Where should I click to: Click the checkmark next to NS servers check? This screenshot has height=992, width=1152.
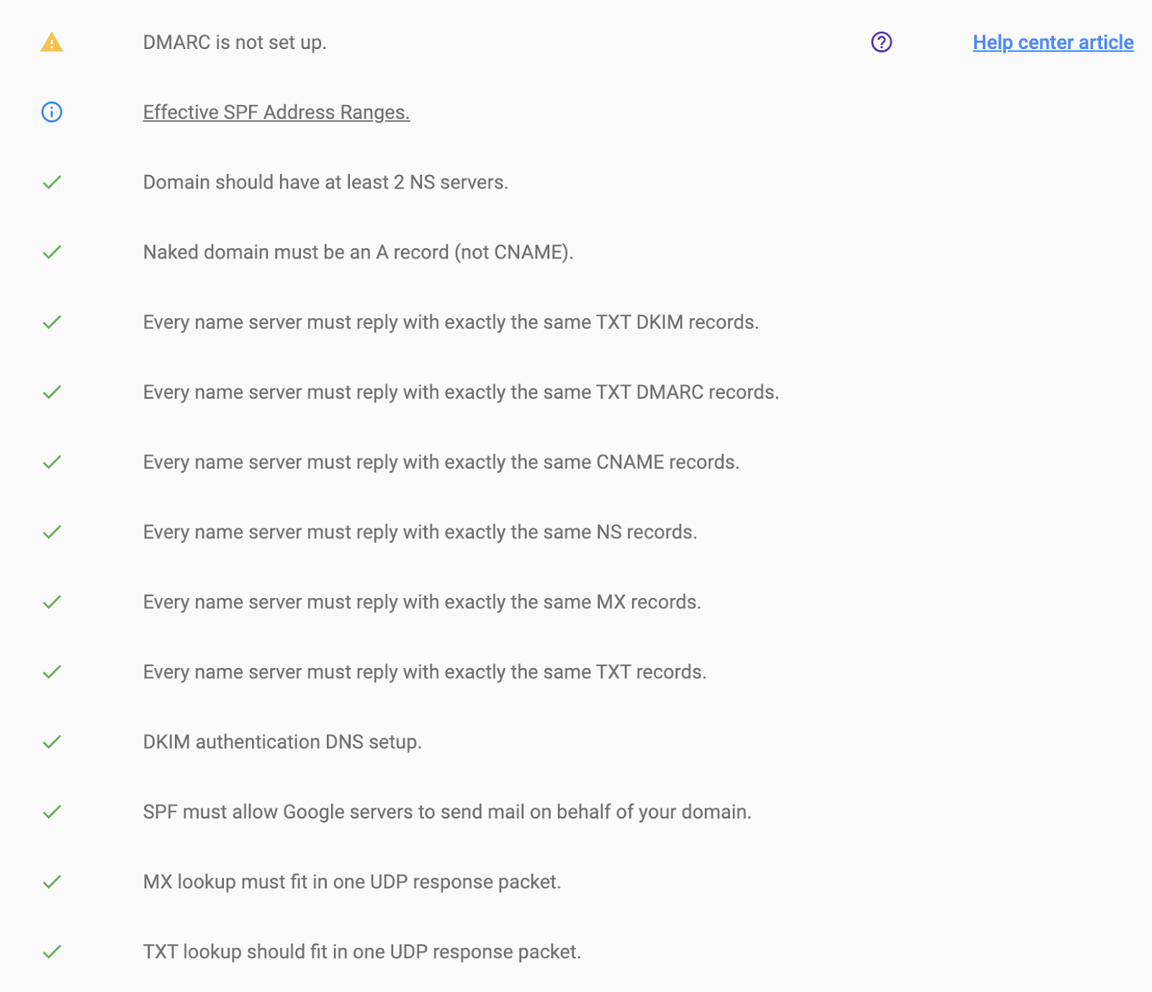point(52,182)
